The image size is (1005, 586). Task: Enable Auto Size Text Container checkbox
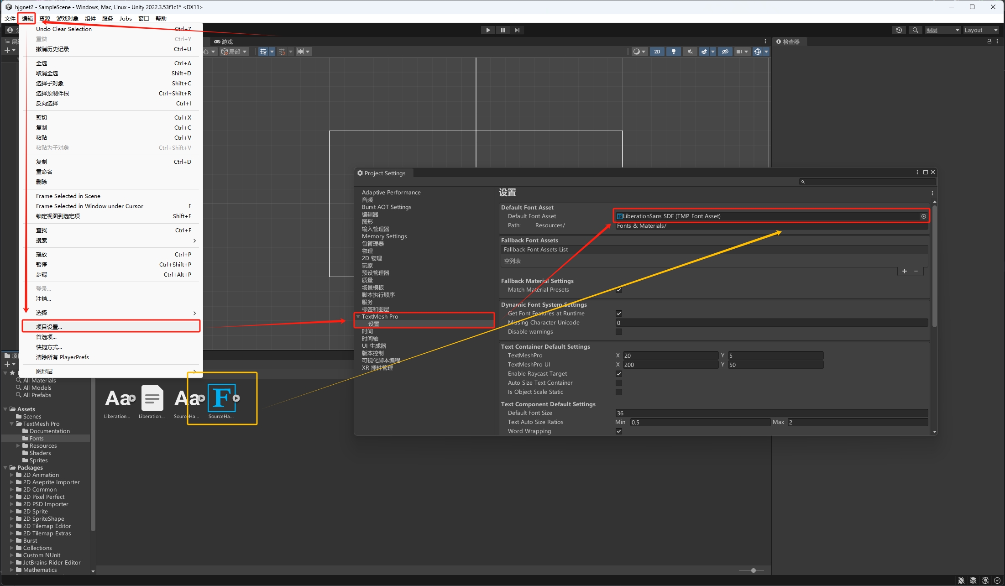pyautogui.click(x=619, y=383)
